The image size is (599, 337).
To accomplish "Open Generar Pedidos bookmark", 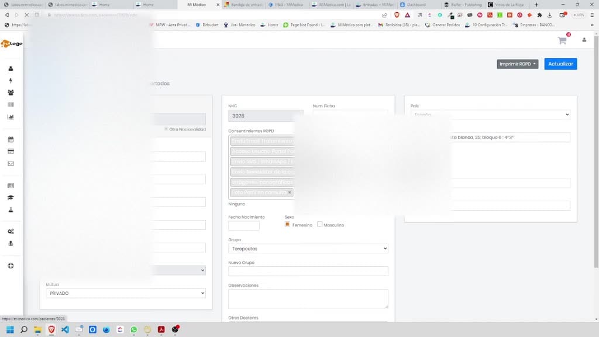I will point(443,25).
